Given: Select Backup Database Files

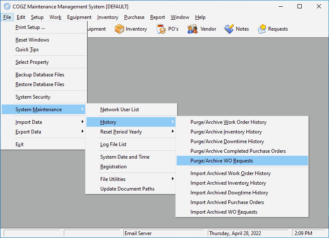Looking at the screenshot, I should 44,75.
